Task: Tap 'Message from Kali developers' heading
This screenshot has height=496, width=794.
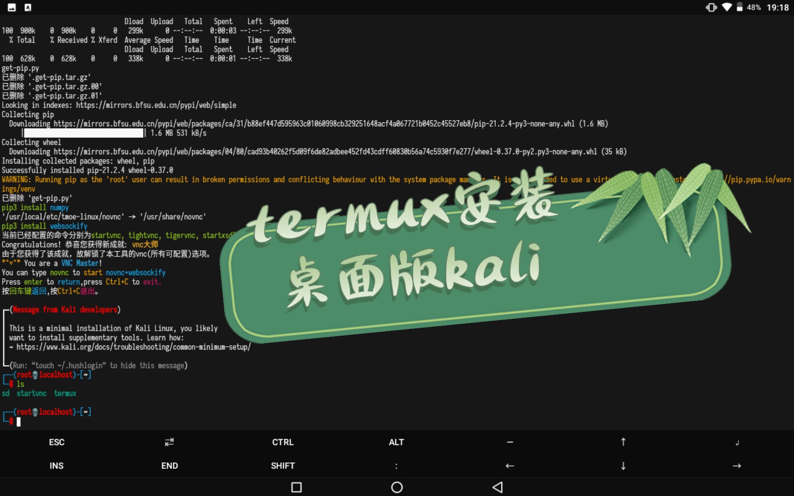Action: (65, 310)
